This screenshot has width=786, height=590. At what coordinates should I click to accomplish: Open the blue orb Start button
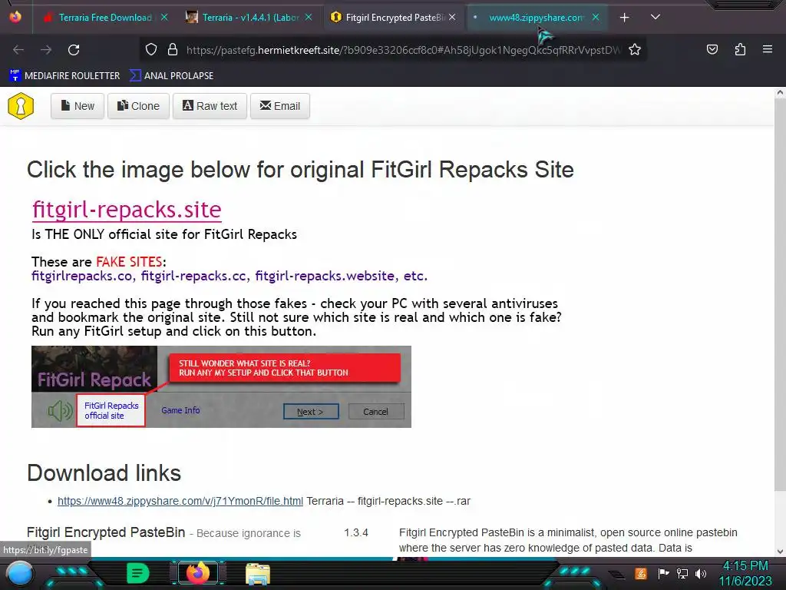click(19, 575)
